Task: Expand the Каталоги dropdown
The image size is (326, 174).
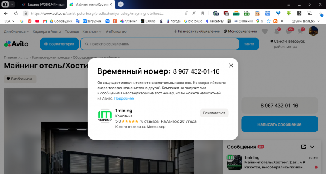Action: pyautogui.click(x=92, y=31)
